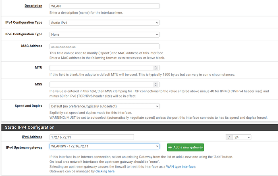This screenshot has height=176, width=278.
Task: Click inside the MTU value field
Action: [101, 68]
